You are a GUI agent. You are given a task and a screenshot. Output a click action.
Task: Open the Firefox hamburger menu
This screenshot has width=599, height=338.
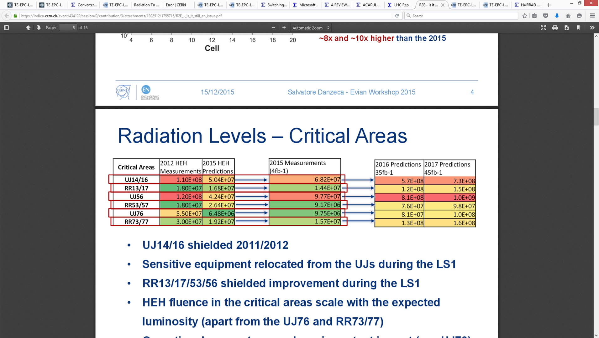tap(592, 16)
